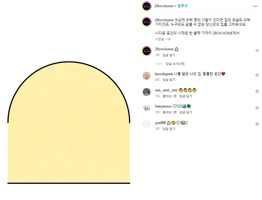
Task: Click the yyellllll username link
Action: pyautogui.click(x=160, y=123)
